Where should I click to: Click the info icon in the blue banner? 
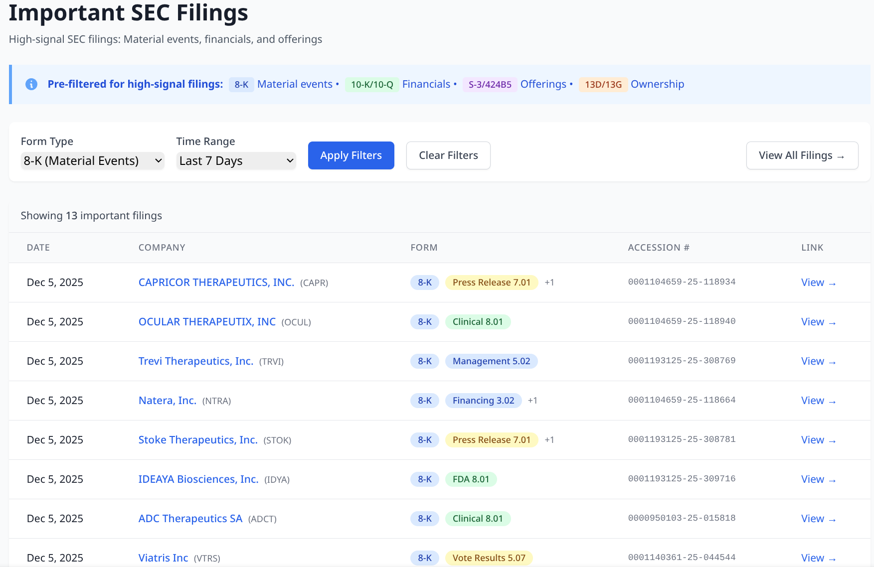pos(31,84)
